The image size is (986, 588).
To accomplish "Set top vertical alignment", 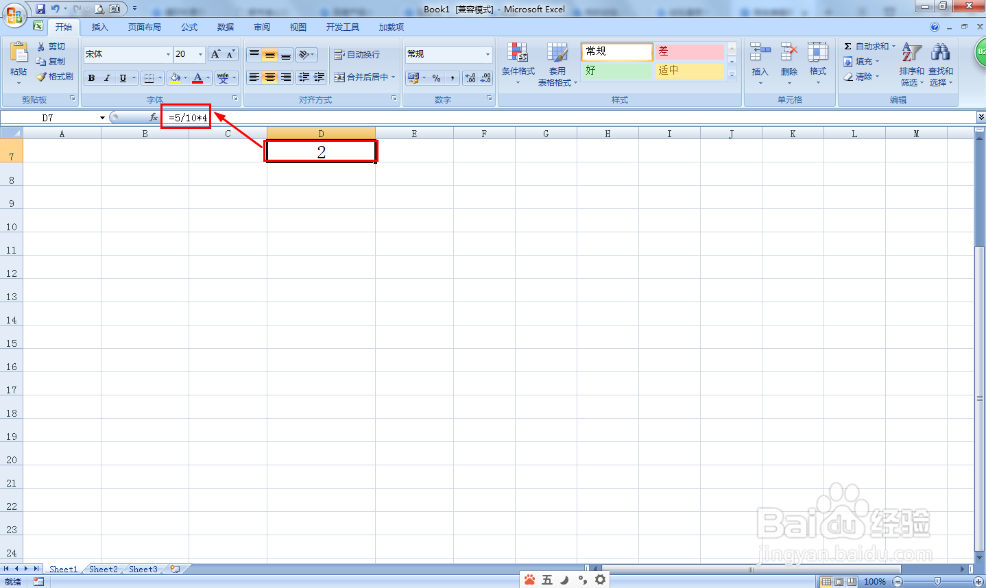I will pyautogui.click(x=254, y=55).
